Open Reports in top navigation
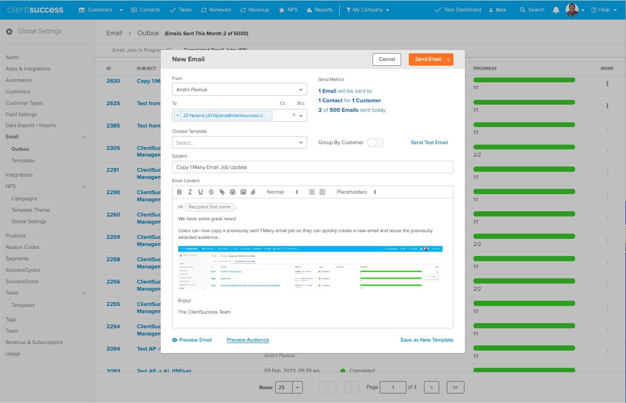Screen dimensions: 626x403 pyautogui.click(x=319, y=10)
